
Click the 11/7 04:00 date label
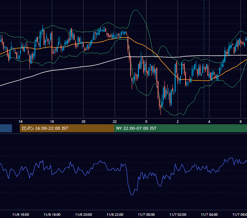coord(209,215)
